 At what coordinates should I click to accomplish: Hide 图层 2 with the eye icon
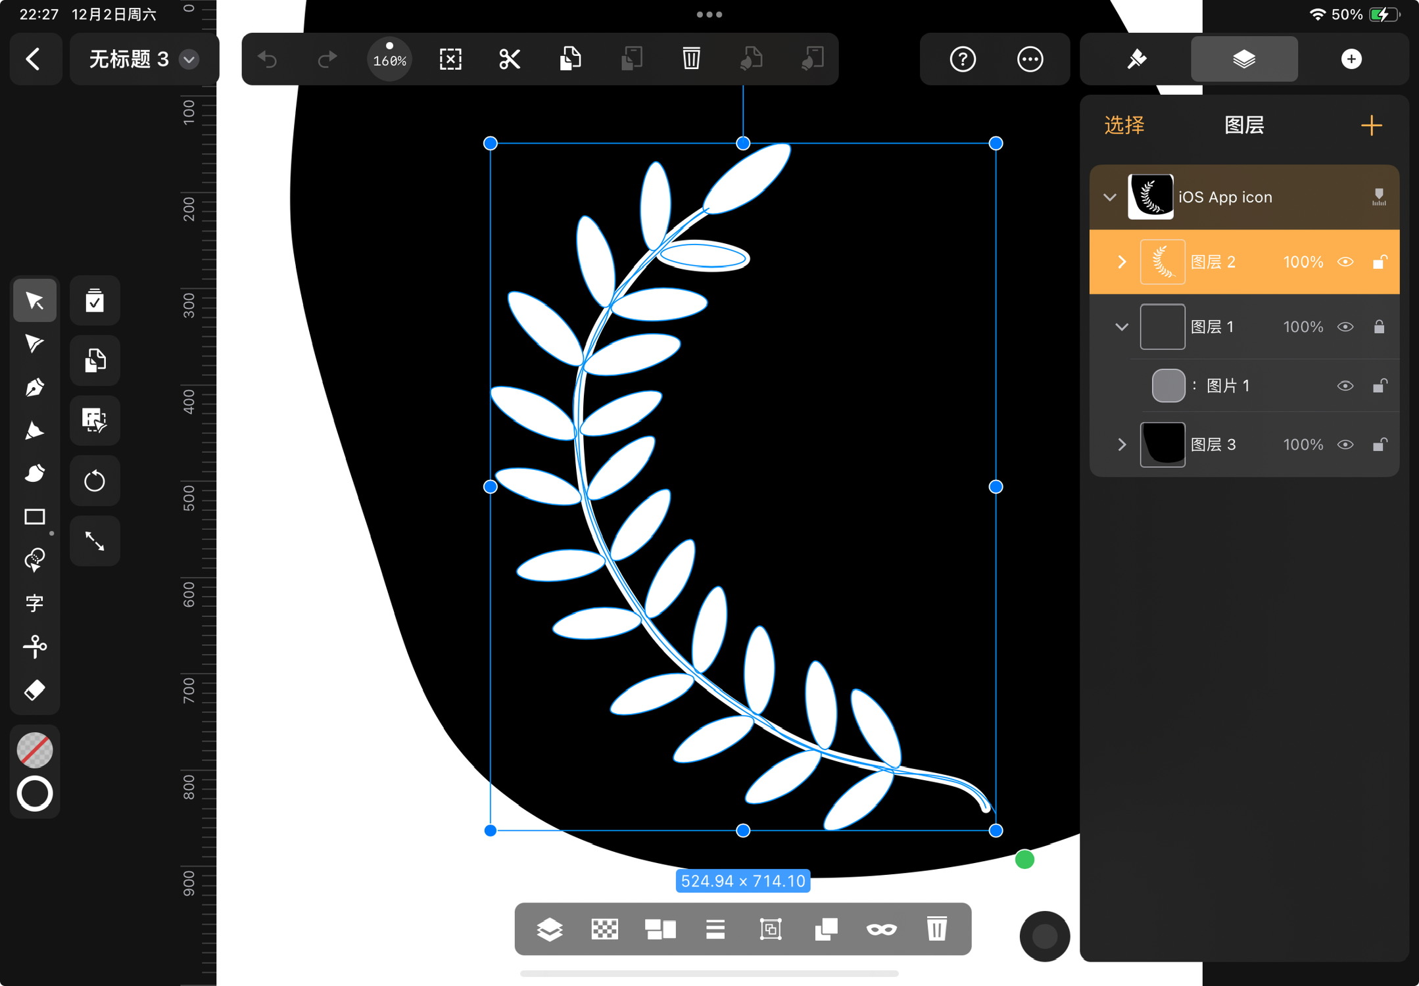tap(1345, 262)
